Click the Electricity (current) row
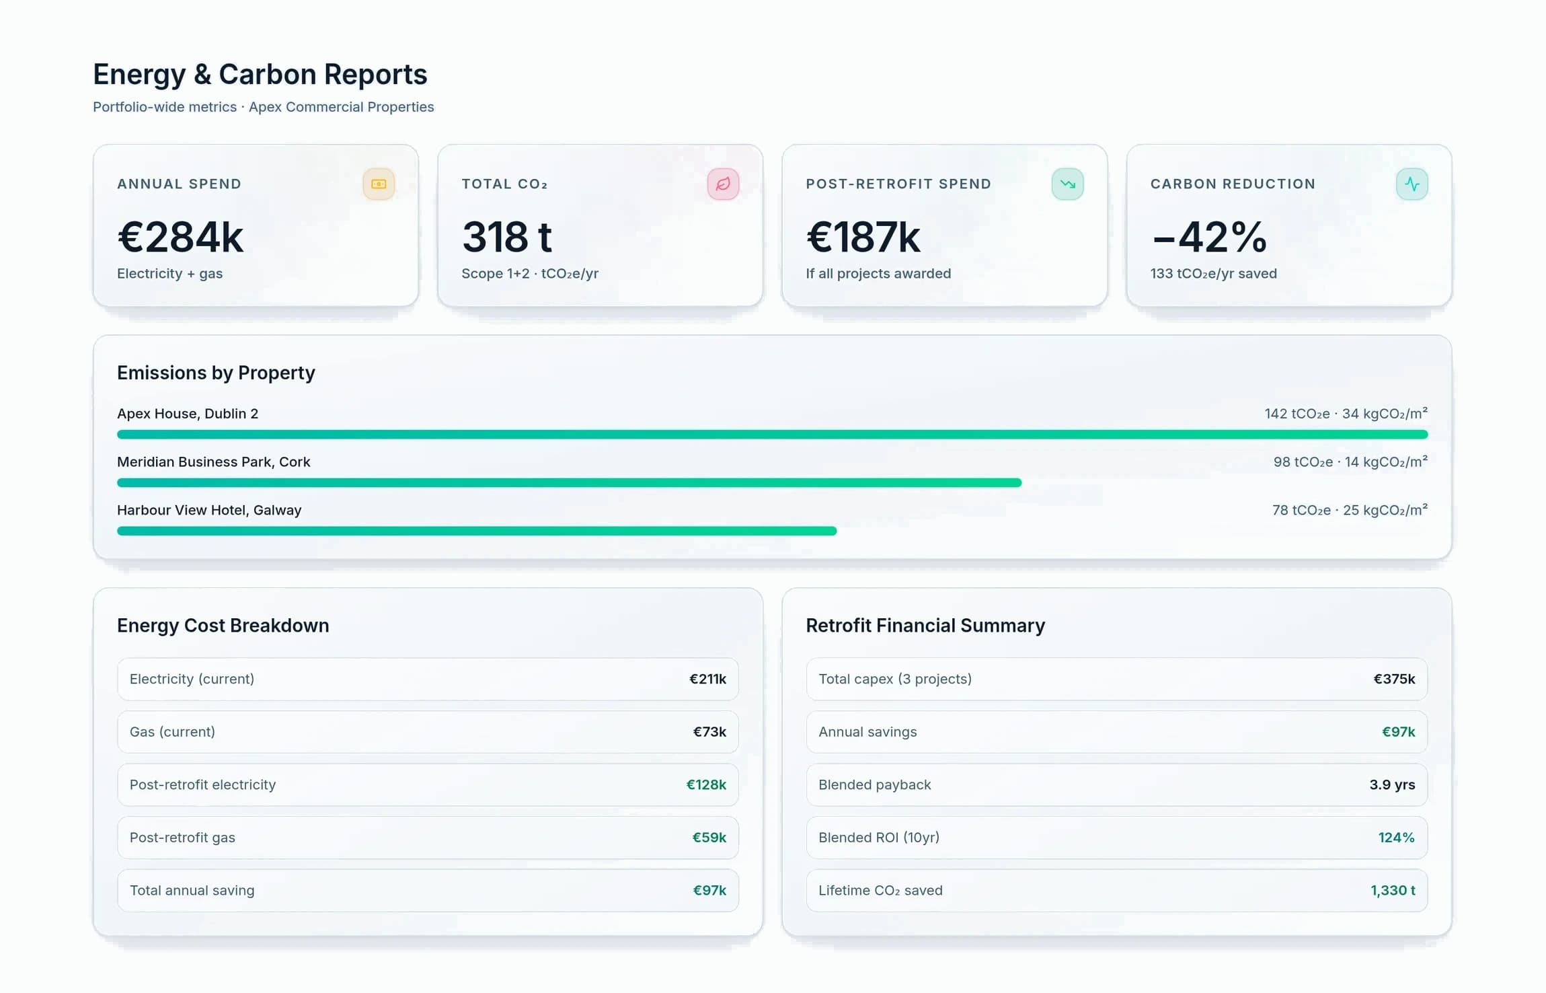This screenshot has width=1546, height=993. pos(428,679)
